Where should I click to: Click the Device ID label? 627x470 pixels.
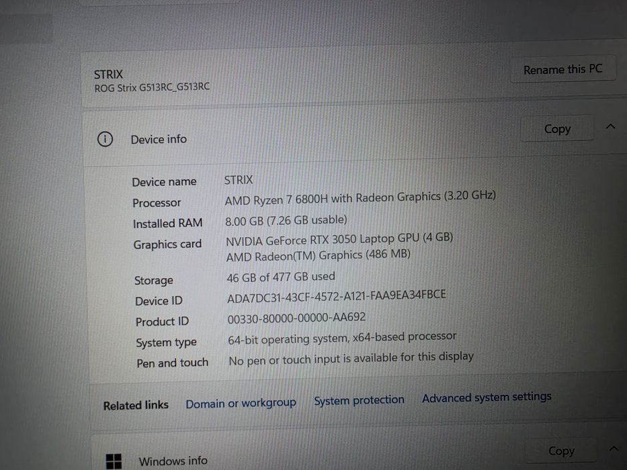pyautogui.click(x=159, y=301)
